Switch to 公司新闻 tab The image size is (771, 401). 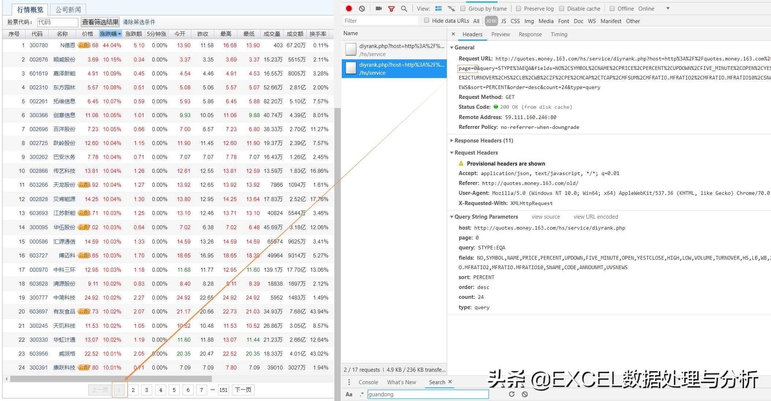(68, 10)
